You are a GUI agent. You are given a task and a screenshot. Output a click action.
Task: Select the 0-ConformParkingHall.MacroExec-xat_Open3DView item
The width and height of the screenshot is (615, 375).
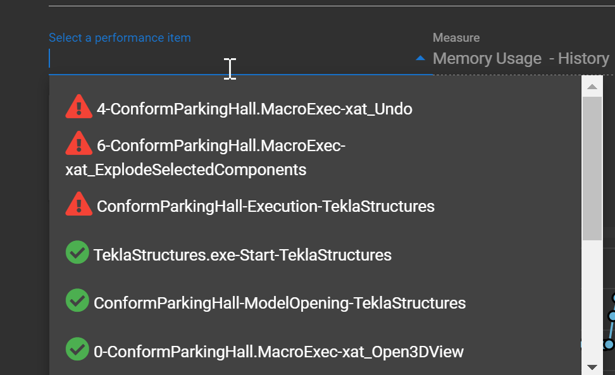pos(278,352)
